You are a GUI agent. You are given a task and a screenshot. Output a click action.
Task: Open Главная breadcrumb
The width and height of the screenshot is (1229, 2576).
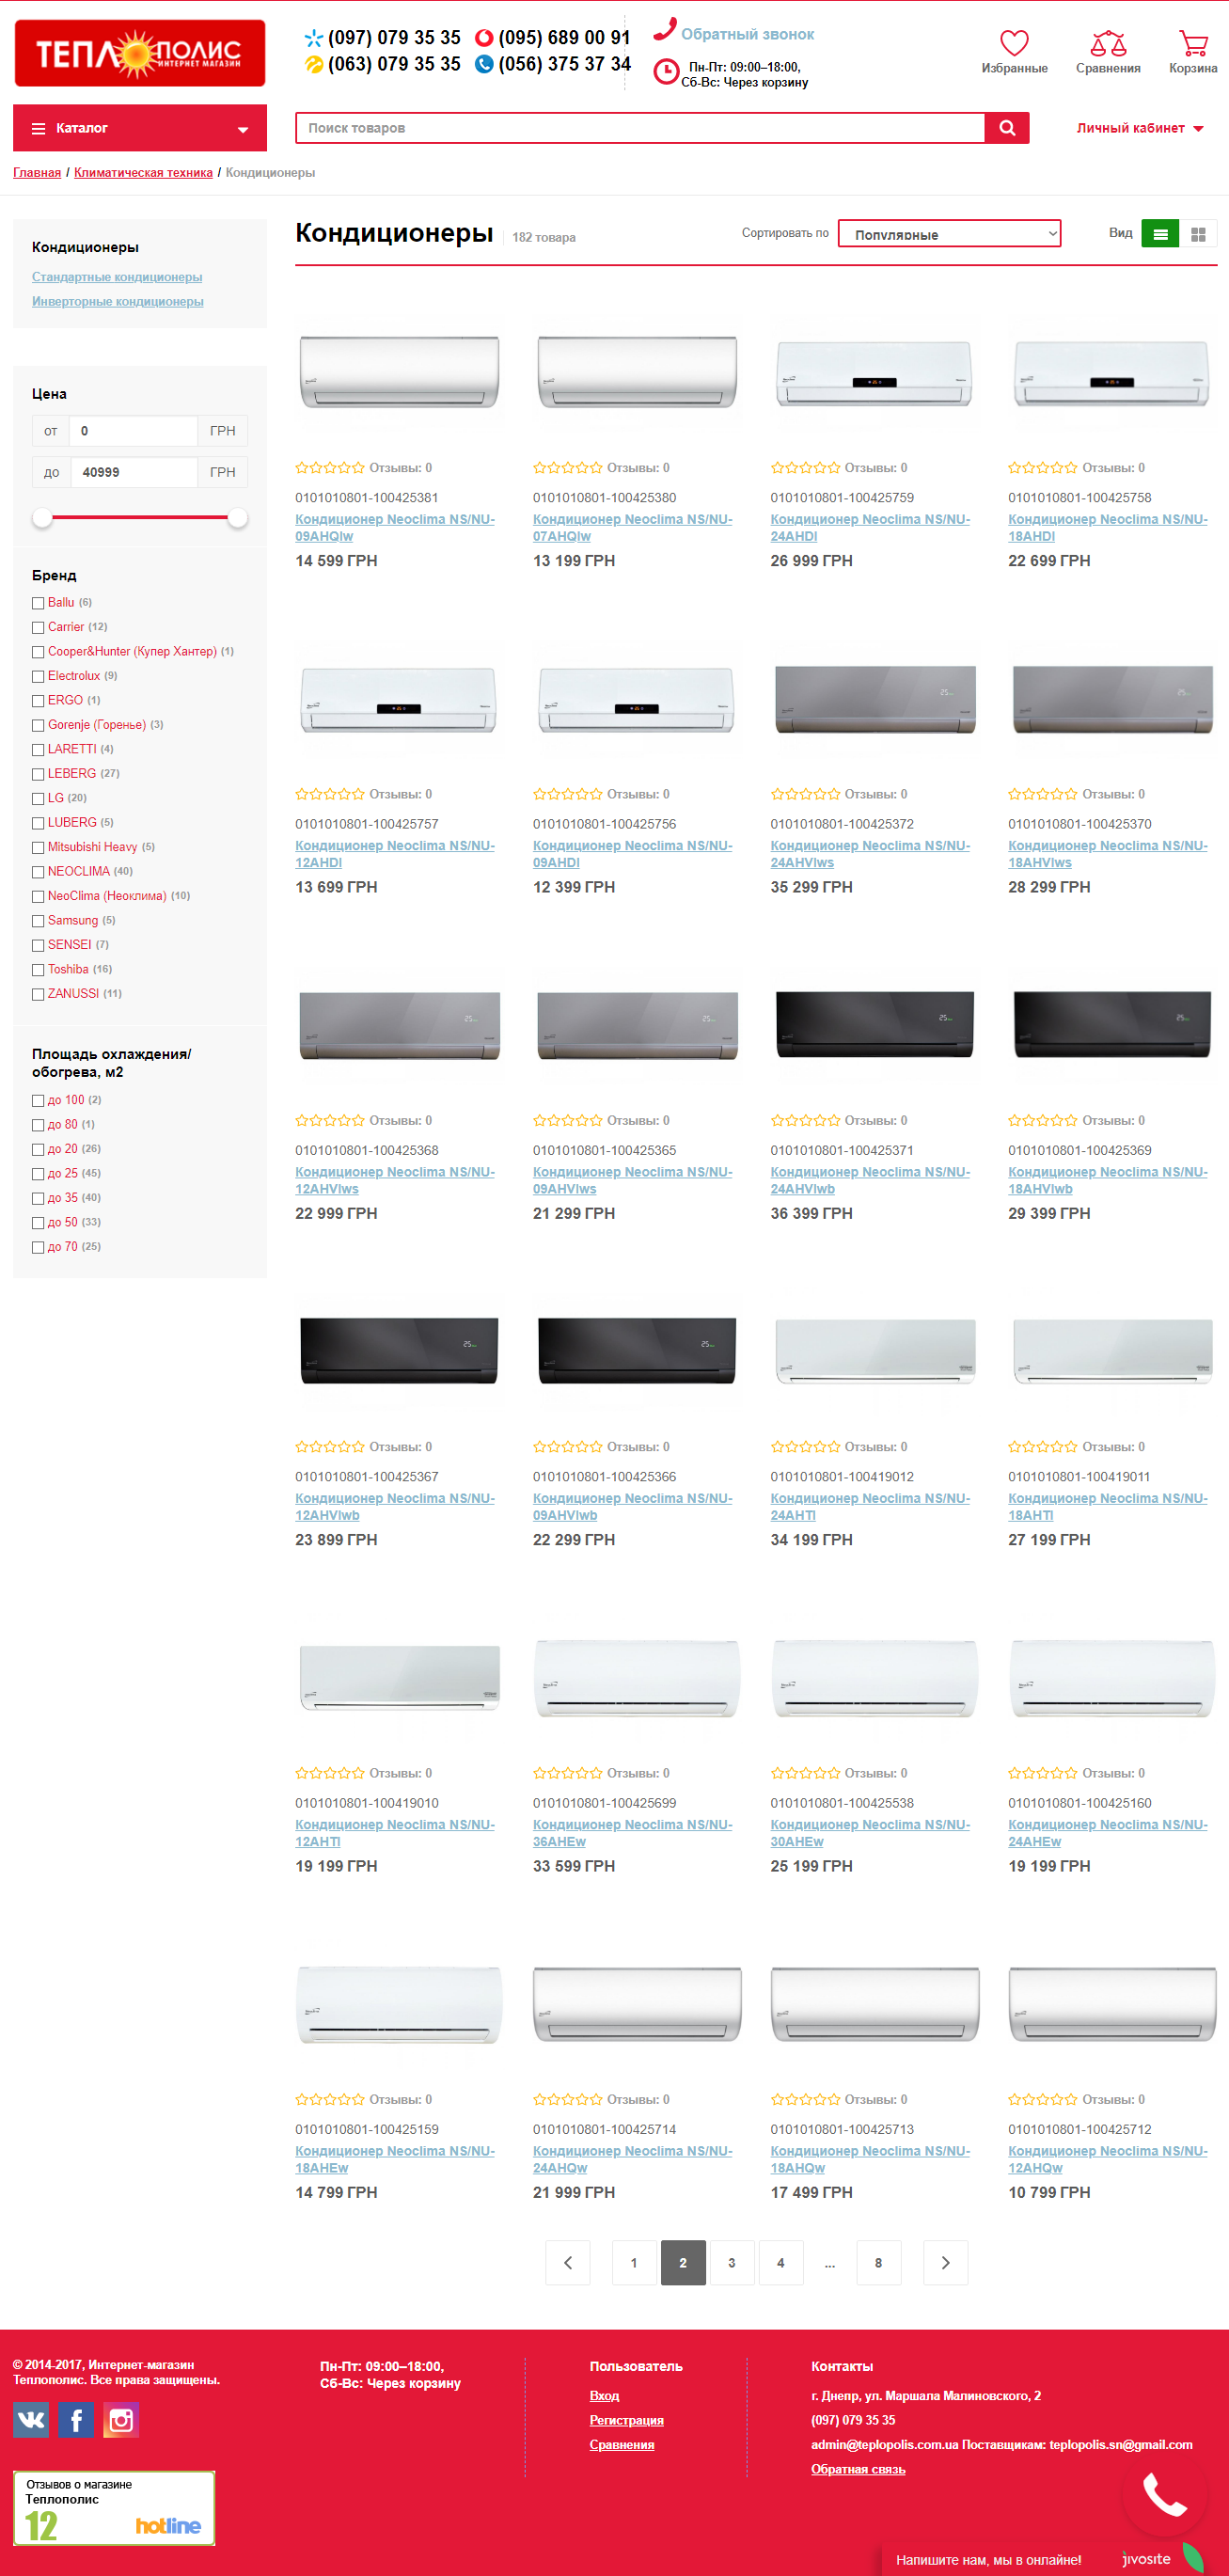point(37,173)
